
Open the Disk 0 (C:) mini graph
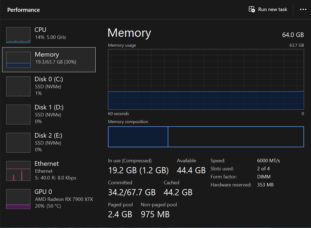click(x=18, y=86)
